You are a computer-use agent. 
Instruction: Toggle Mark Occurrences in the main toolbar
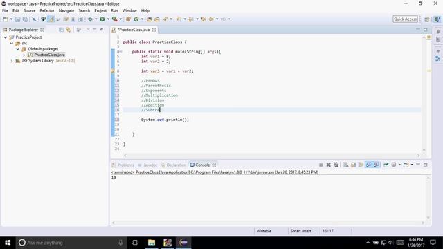(51, 19)
